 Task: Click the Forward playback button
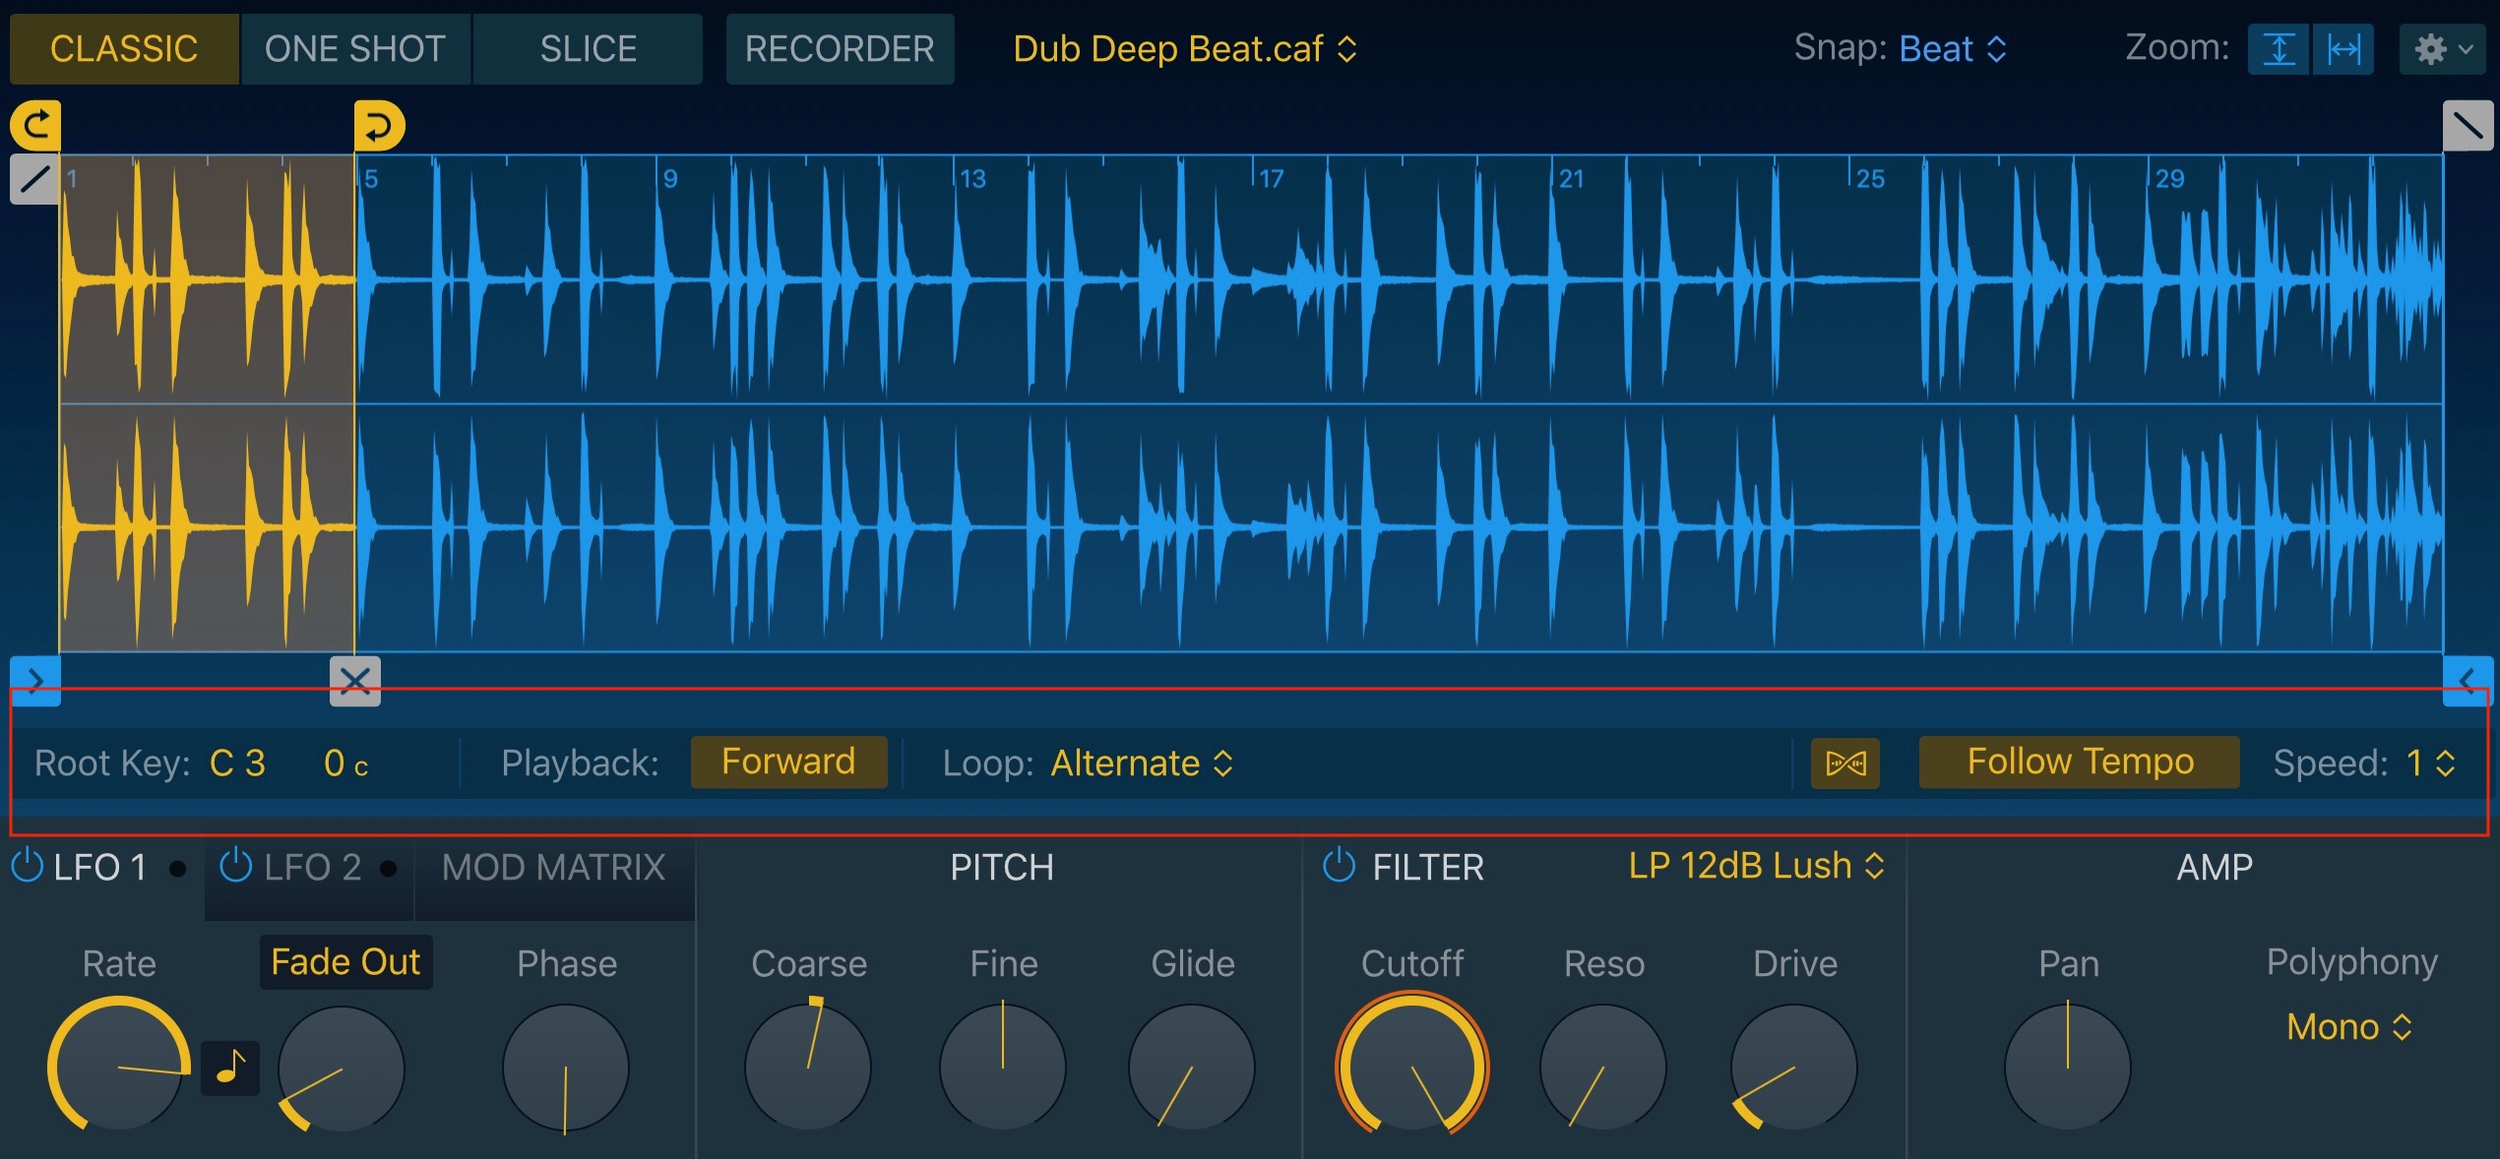coord(788,761)
